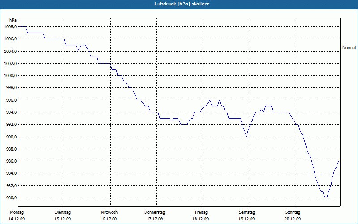Viewport: 358px width, 224px height.
Task: Click the 'Samstag' day label
Action: 247,212
